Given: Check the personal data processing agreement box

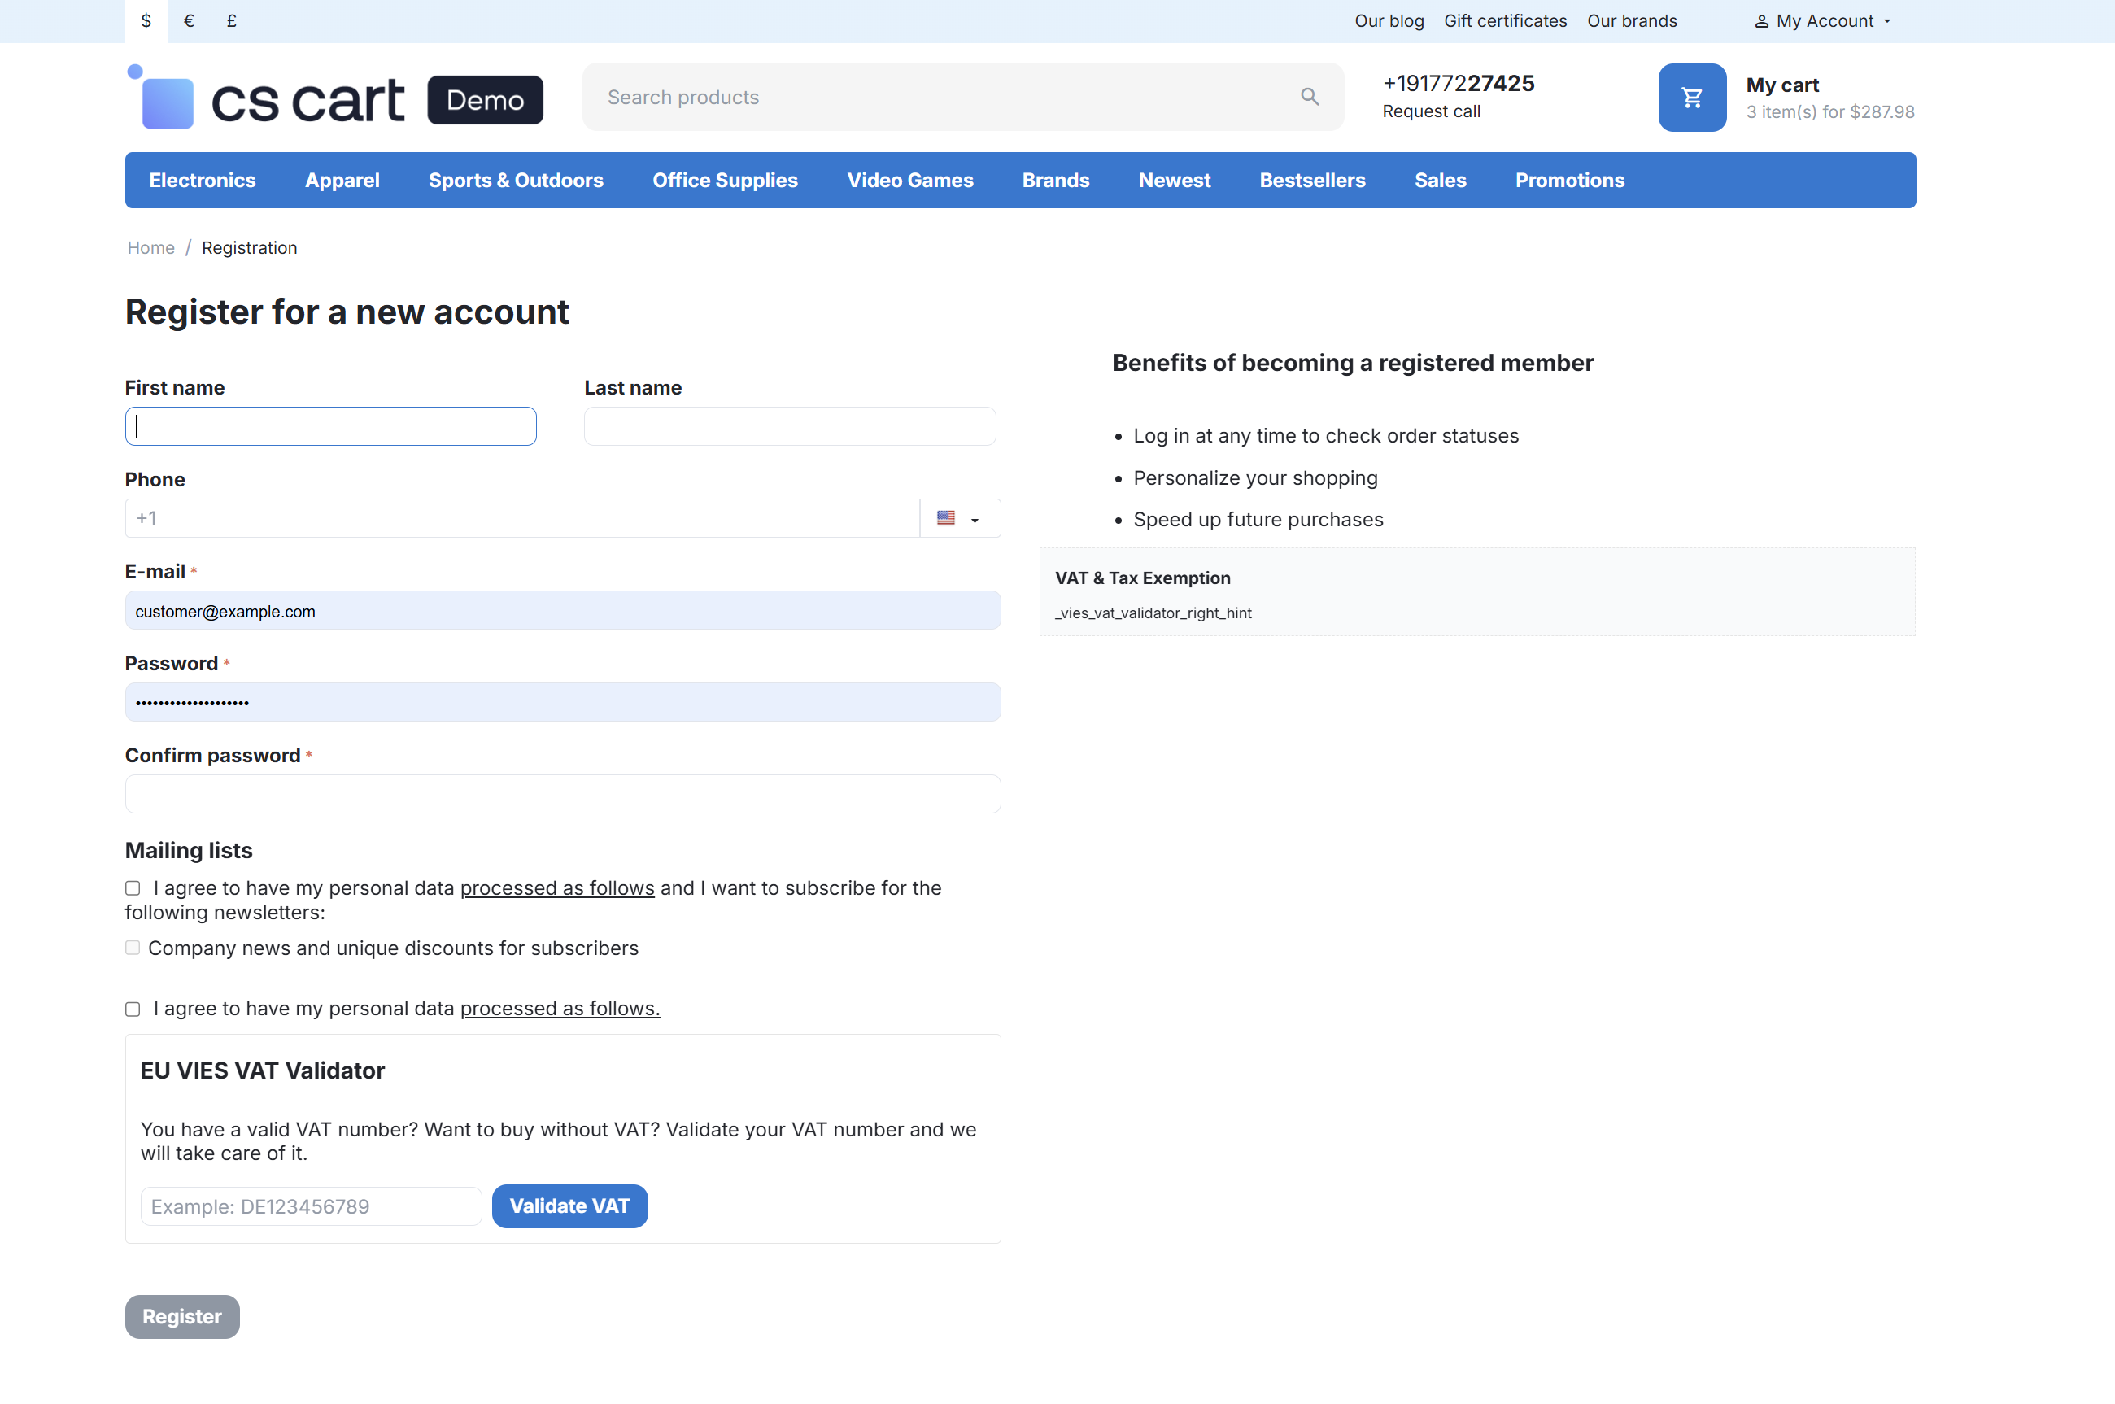Looking at the screenshot, I should 133,1009.
